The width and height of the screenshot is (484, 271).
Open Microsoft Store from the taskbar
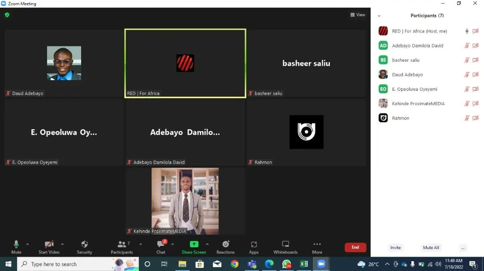pyautogui.click(x=200, y=264)
